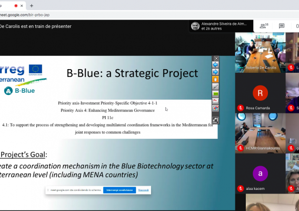
Task: Advance slide with blue right arrow
Action: coord(215,72)
